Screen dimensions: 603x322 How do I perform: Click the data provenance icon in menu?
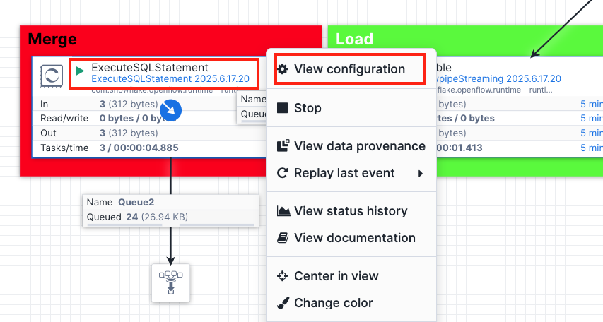283,146
